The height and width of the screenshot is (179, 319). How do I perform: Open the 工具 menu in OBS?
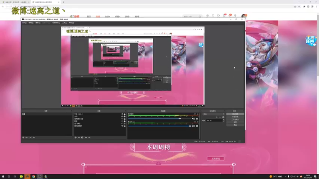click(65, 23)
